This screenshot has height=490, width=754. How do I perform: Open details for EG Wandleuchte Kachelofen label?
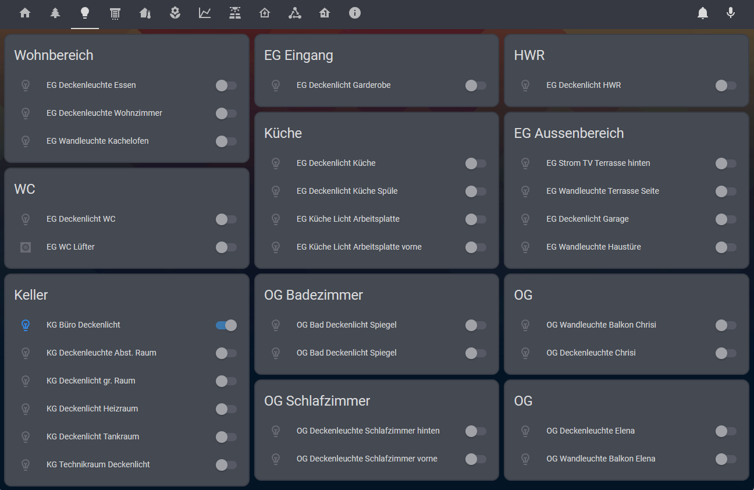tap(98, 141)
